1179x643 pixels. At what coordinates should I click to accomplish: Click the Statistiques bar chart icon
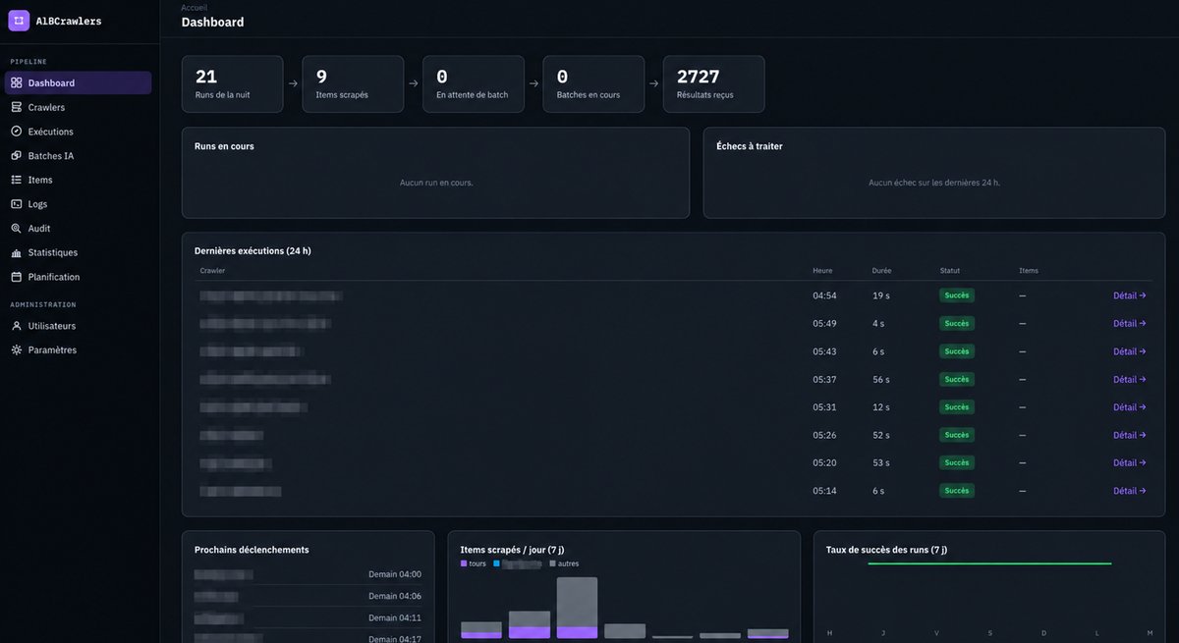(17, 252)
